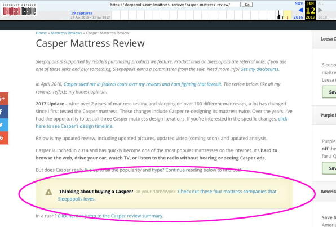Viewport: 336px width, 227px height.
Task: Open the 19 captures link
Action: [82, 14]
